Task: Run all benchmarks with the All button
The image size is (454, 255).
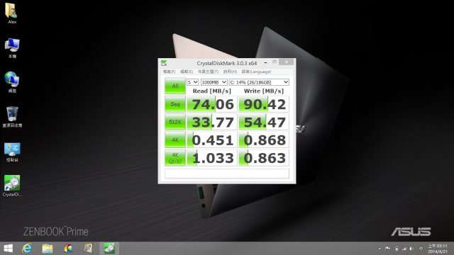Action: (175, 86)
